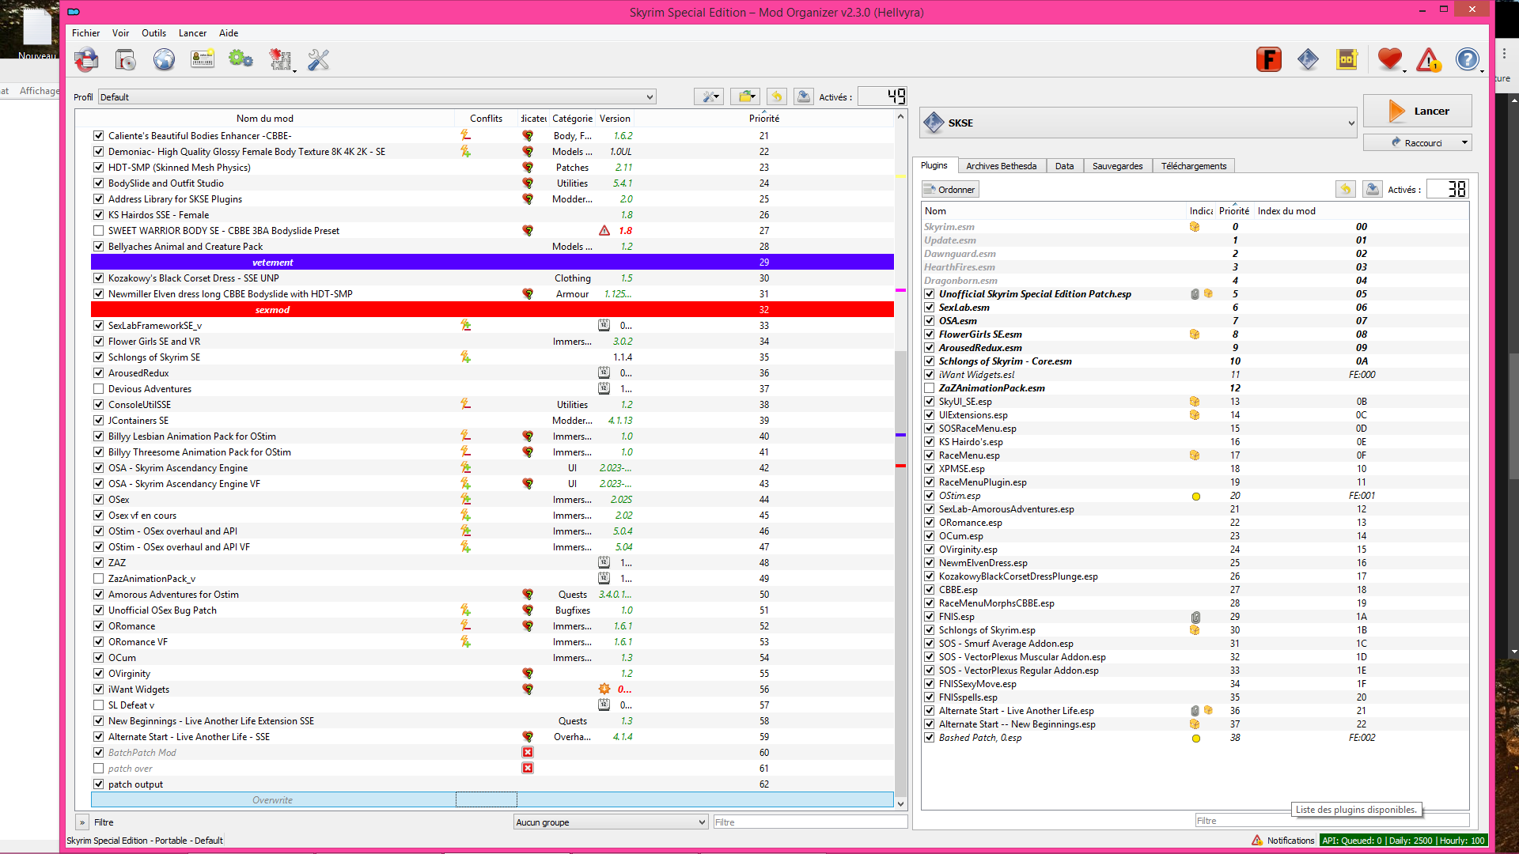Click the blue question mark help icon

1468,59
